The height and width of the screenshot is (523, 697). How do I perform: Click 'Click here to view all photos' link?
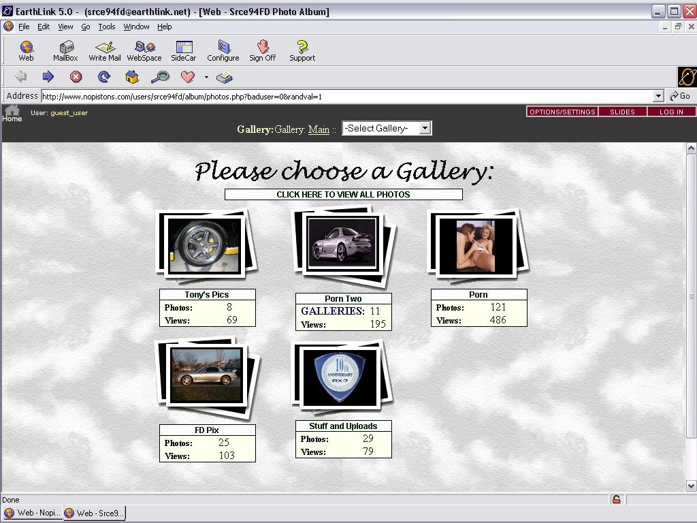(343, 195)
